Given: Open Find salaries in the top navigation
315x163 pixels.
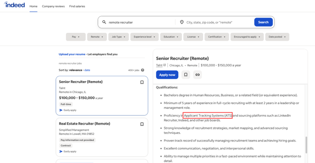Looking at the screenshot, I should point(77,6).
